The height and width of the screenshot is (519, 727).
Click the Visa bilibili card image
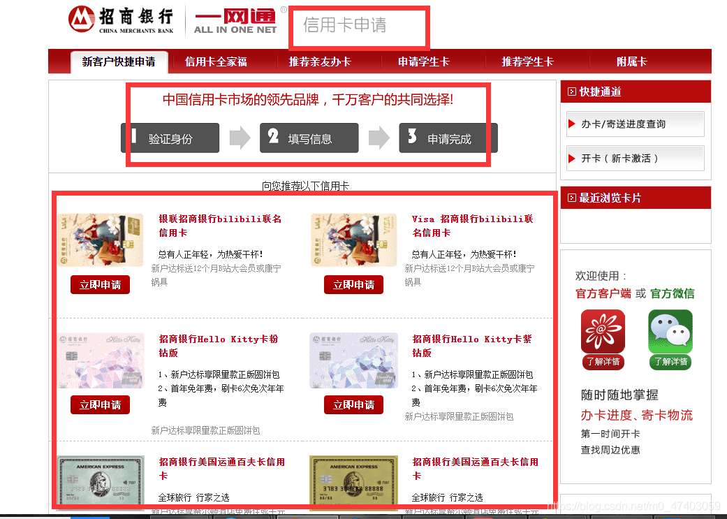pos(354,240)
